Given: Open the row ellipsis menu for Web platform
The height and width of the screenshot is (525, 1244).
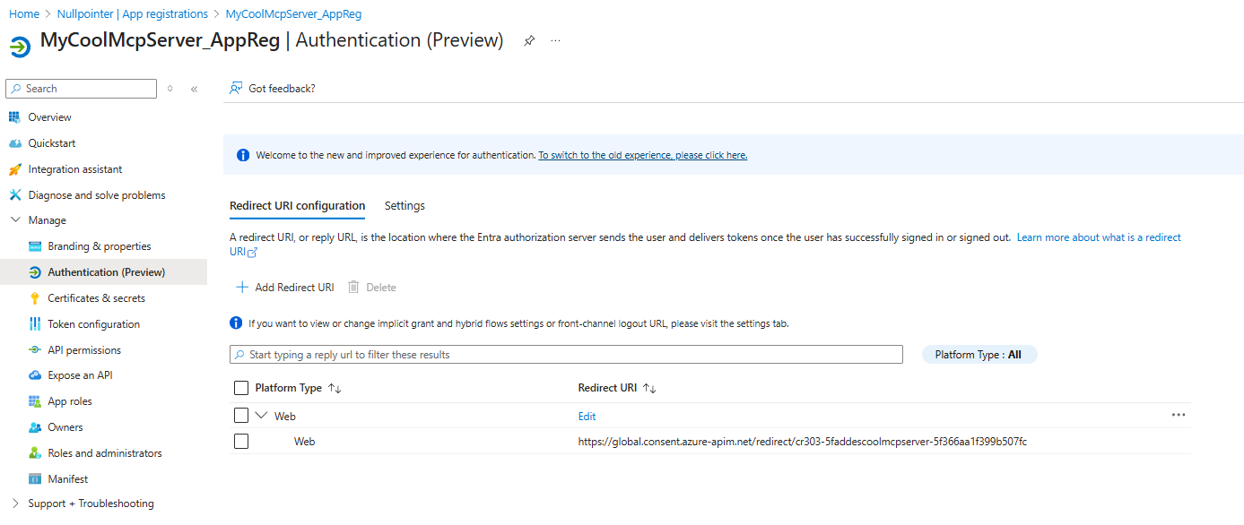Looking at the screenshot, I should coord(1178,416).
